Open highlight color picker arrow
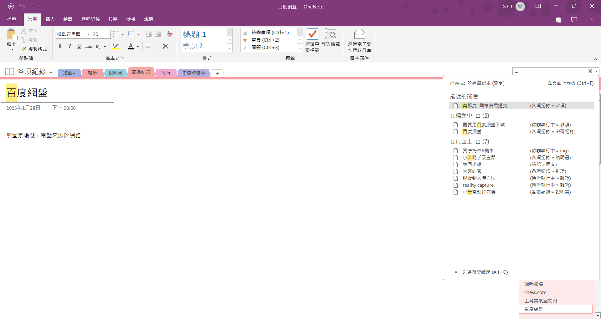The image size is (601, 319). click(x=122, y=46)
